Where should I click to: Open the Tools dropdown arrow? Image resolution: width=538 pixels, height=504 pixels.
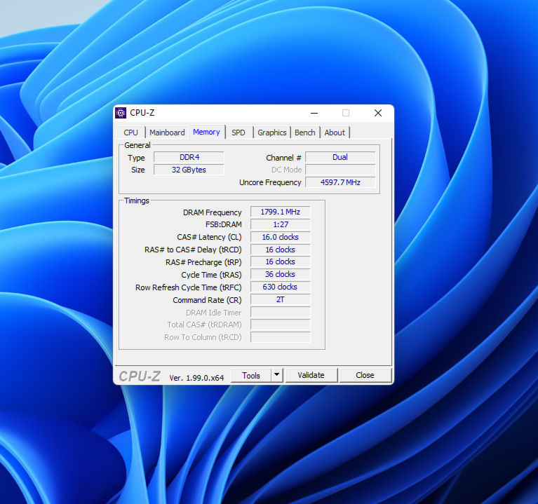point(277,375)
